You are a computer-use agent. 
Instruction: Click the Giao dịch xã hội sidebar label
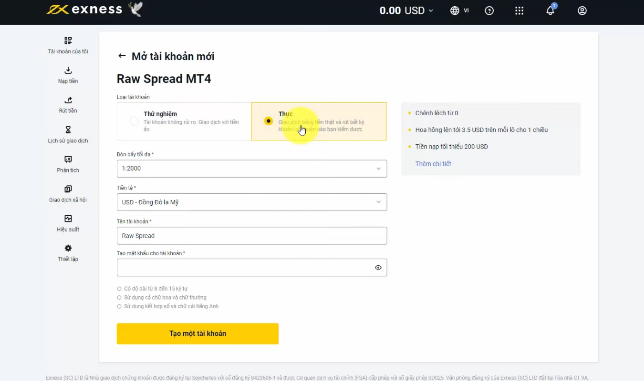(x=68, y=200)
